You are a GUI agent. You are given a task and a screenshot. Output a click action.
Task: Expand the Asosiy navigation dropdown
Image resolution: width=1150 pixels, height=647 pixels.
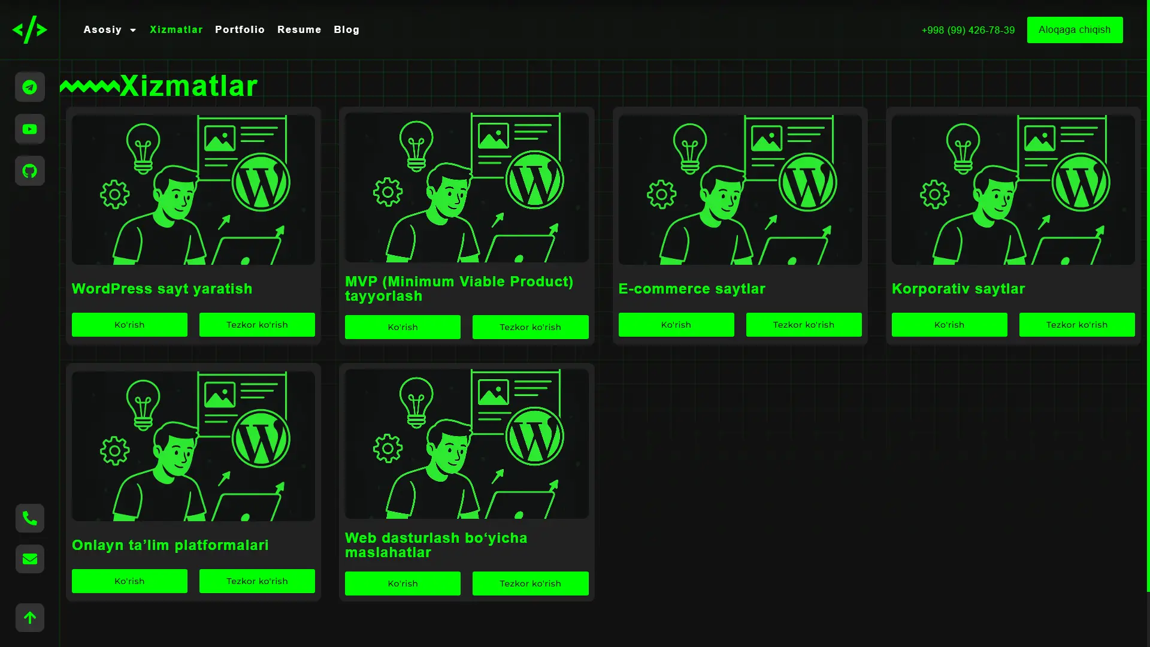tap(110, 29)
